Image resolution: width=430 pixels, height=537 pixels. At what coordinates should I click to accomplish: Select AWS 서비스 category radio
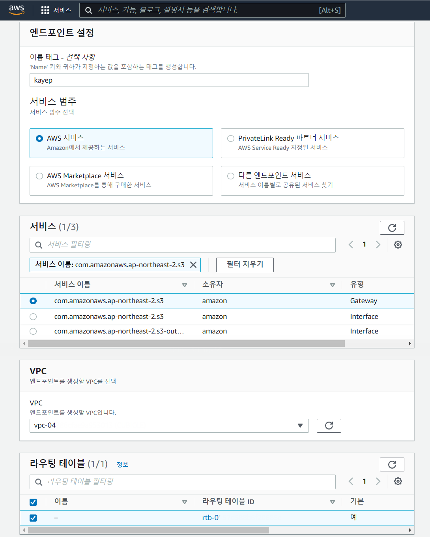39,138
